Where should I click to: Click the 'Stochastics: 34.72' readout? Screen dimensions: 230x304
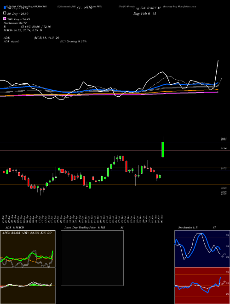15,23
